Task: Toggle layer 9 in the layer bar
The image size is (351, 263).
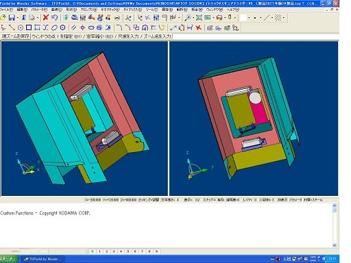Action: [156, 251]
